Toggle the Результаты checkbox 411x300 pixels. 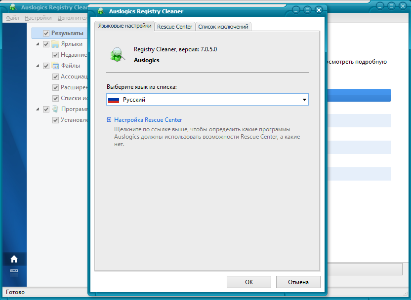(46, 33)
